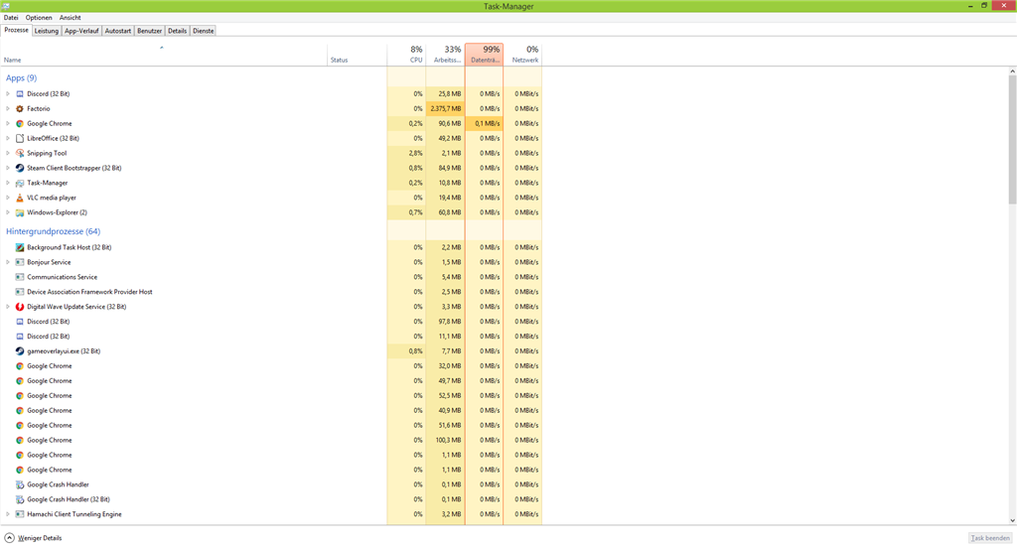The width and height of the screenshot is (1017, 549).
Task: Click the Snipping Tool scissors icon
Action: (x=20, y=154)
